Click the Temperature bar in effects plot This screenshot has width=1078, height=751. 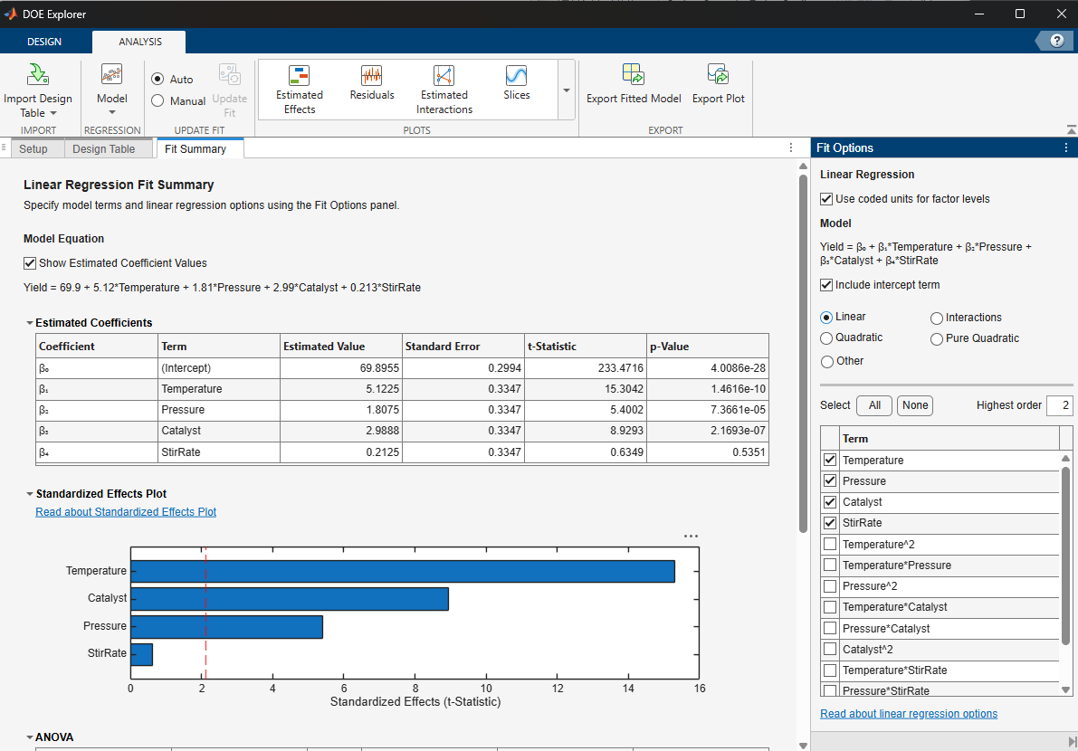tap(403, 571)
